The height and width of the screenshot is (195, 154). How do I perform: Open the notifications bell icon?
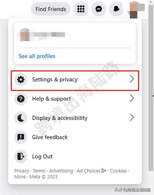(x=116, y=9)
